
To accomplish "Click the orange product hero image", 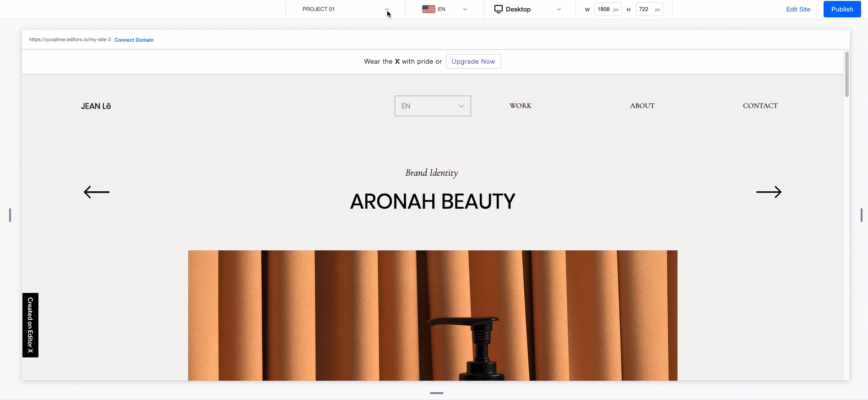I will 433,315.
